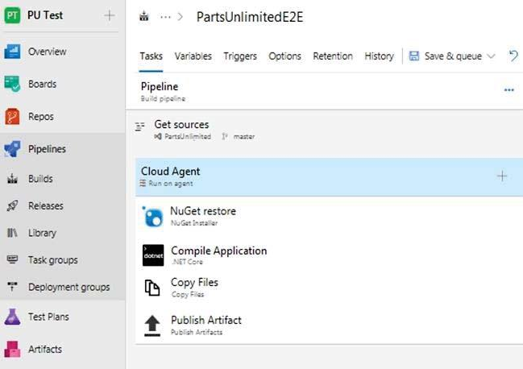Click the Artifacts package icon
Image resolution: width=523 pixels, height=369 pixels.
click(x=12, y=349)
